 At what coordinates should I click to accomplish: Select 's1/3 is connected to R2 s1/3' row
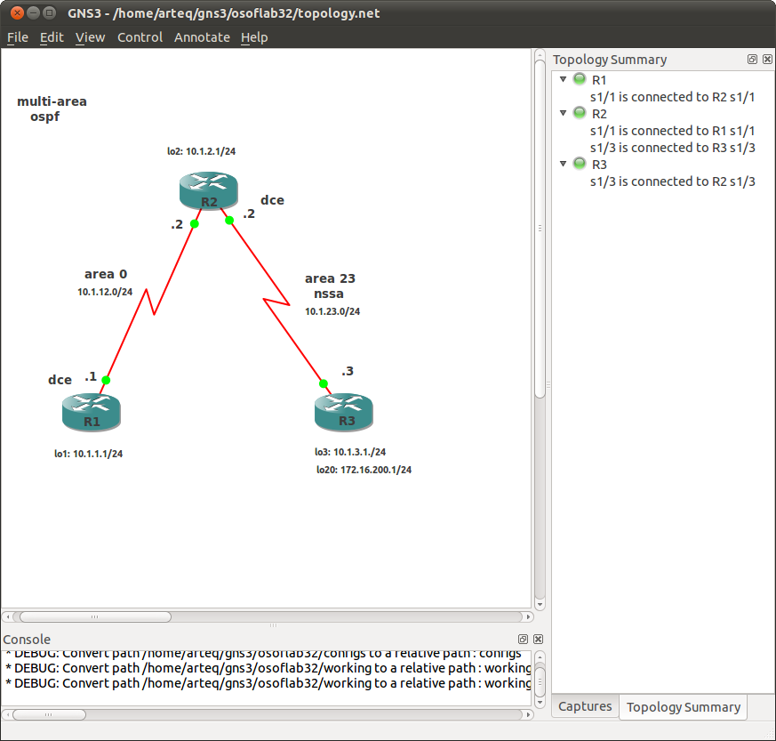[x=672, y=181]
